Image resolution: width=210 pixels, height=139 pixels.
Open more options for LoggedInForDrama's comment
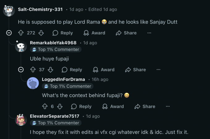168,106
